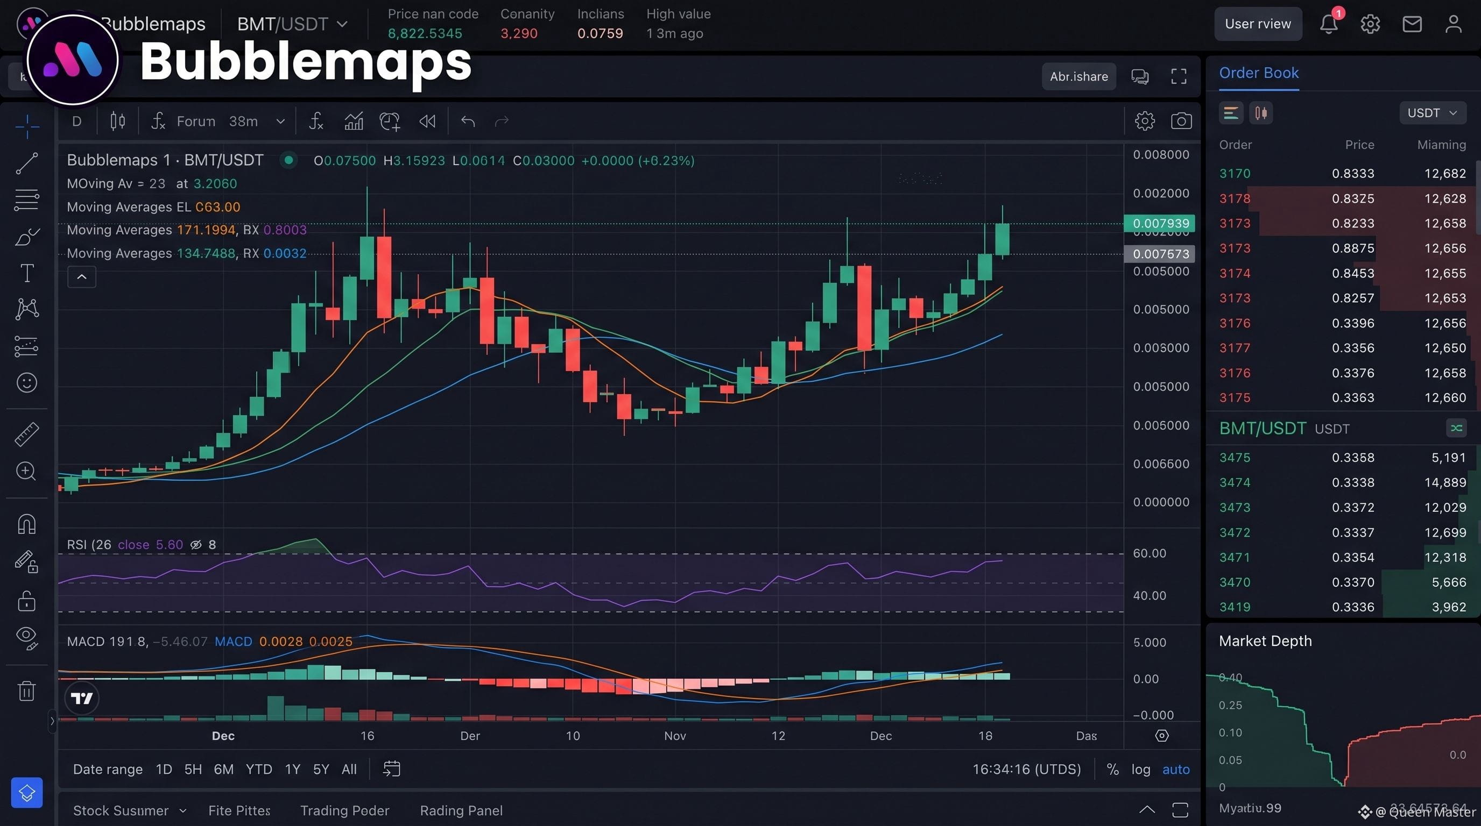Screen dimensions: 1481x826
Task: Click the add alert icon
Action: point(390,121)
